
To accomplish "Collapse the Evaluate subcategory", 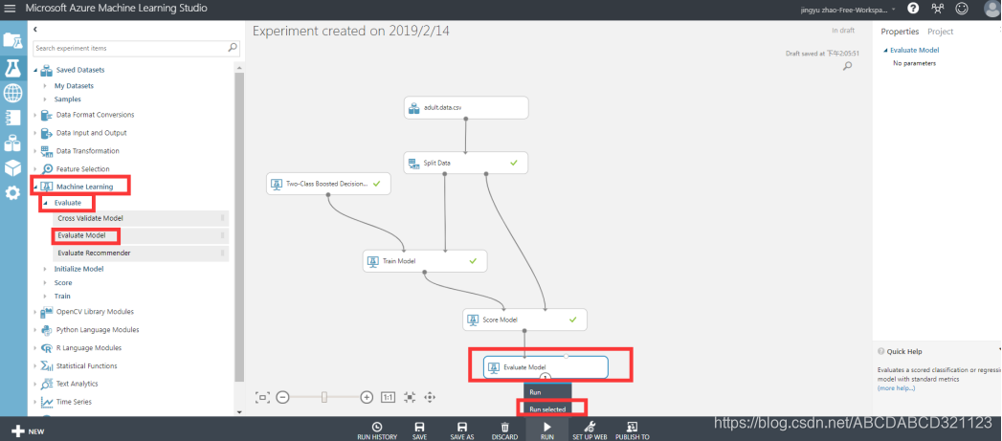I will point(45,202).
